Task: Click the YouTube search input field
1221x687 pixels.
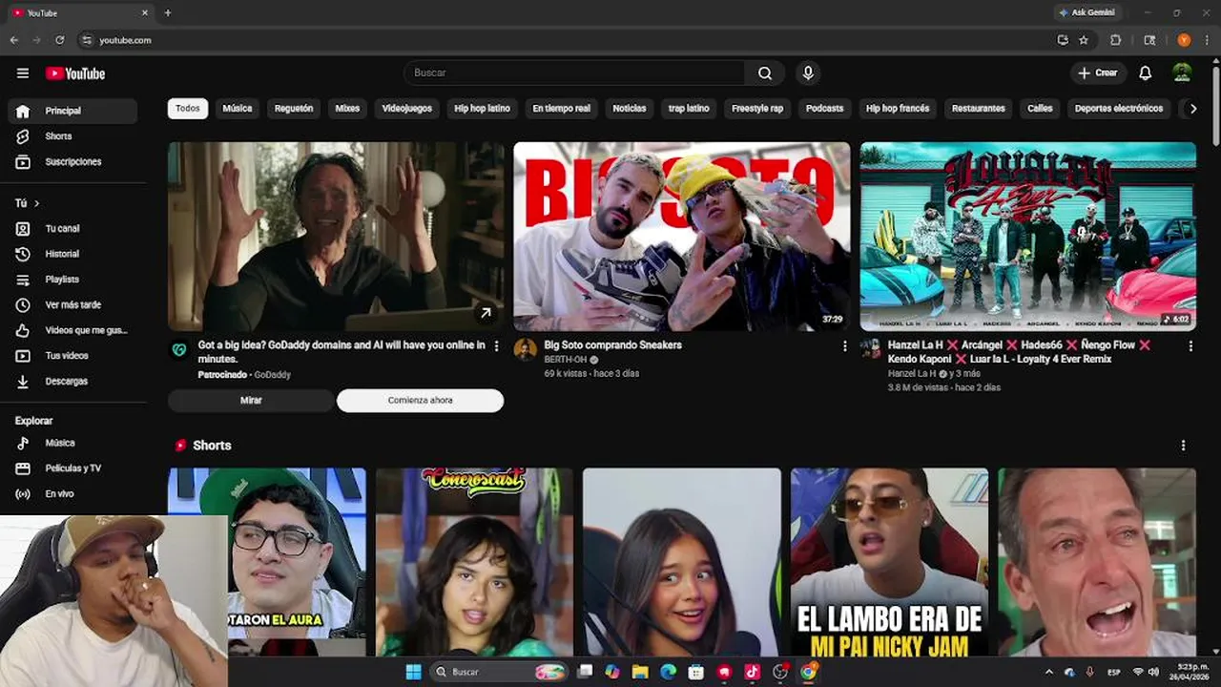Action: (x=574, y=73)
